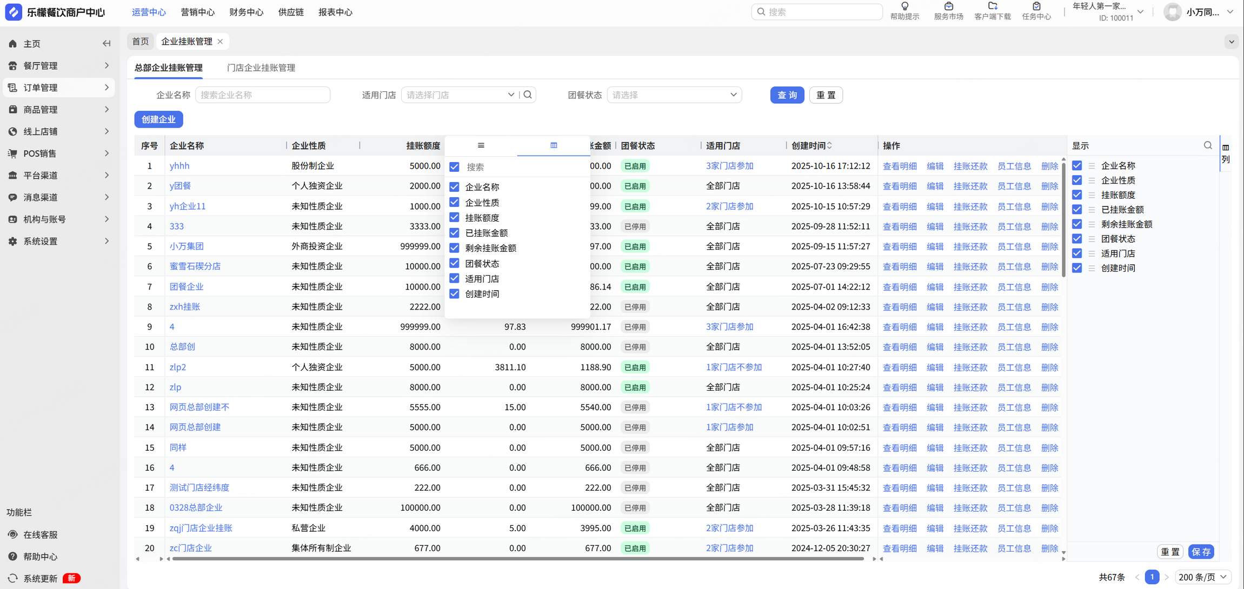Toggle the select-all checkbox beside 搜索

pyautogui.click(x=454, y=167)
